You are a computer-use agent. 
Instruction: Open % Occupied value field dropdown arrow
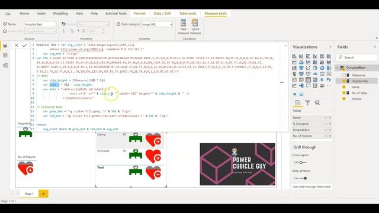tap(326, 124)
